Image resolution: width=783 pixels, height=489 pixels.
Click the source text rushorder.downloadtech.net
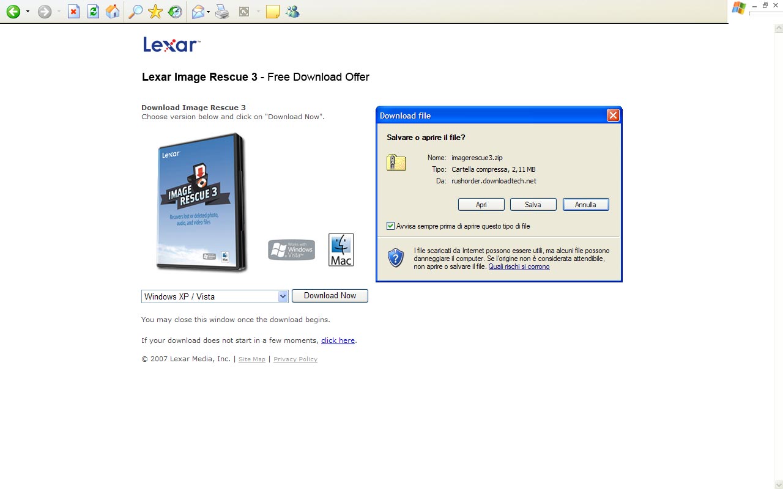click(494, 181)
